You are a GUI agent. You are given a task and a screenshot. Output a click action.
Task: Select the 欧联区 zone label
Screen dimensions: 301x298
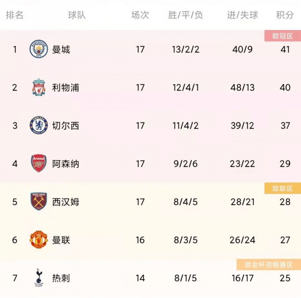pyautogui.click(x=283, y=189)
